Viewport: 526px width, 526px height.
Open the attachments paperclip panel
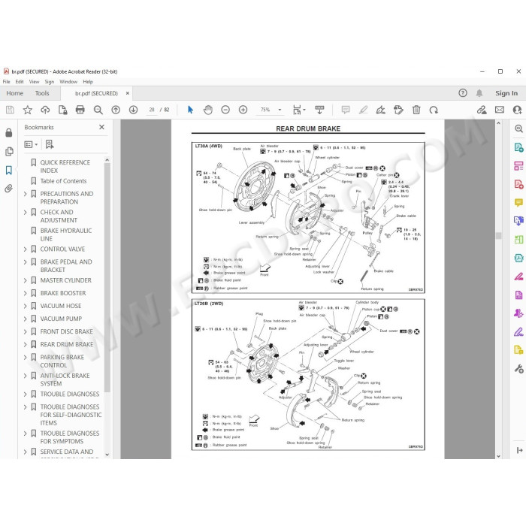(9, 189)
